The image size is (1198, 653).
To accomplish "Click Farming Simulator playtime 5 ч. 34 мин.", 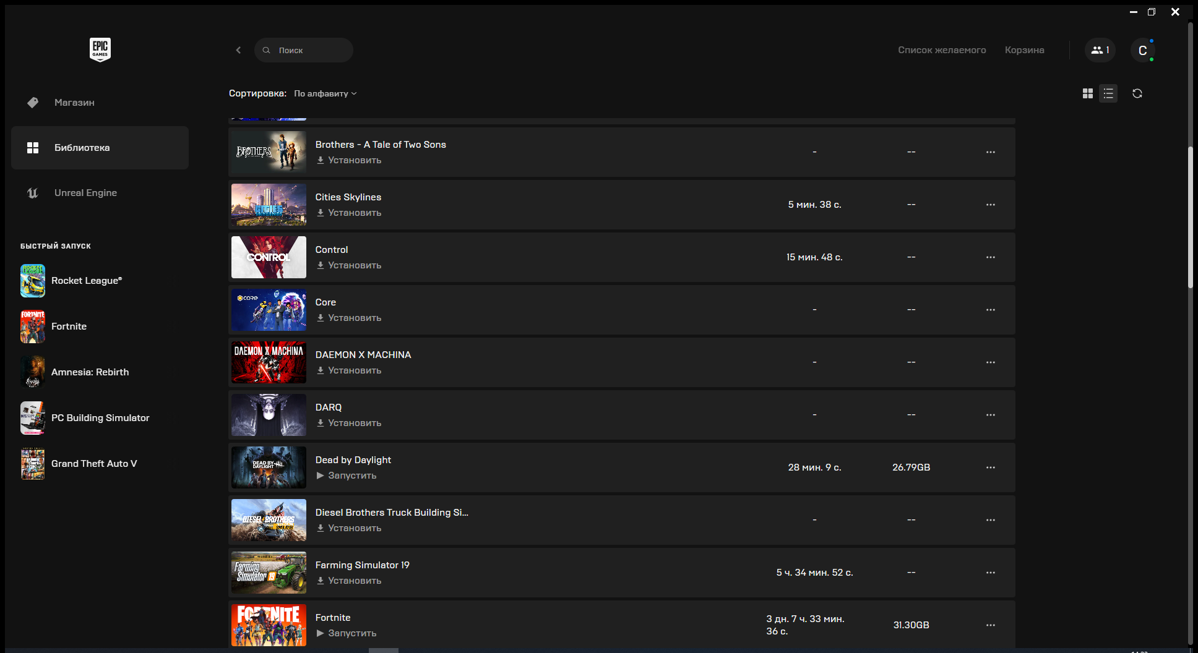I will point(814,573).
